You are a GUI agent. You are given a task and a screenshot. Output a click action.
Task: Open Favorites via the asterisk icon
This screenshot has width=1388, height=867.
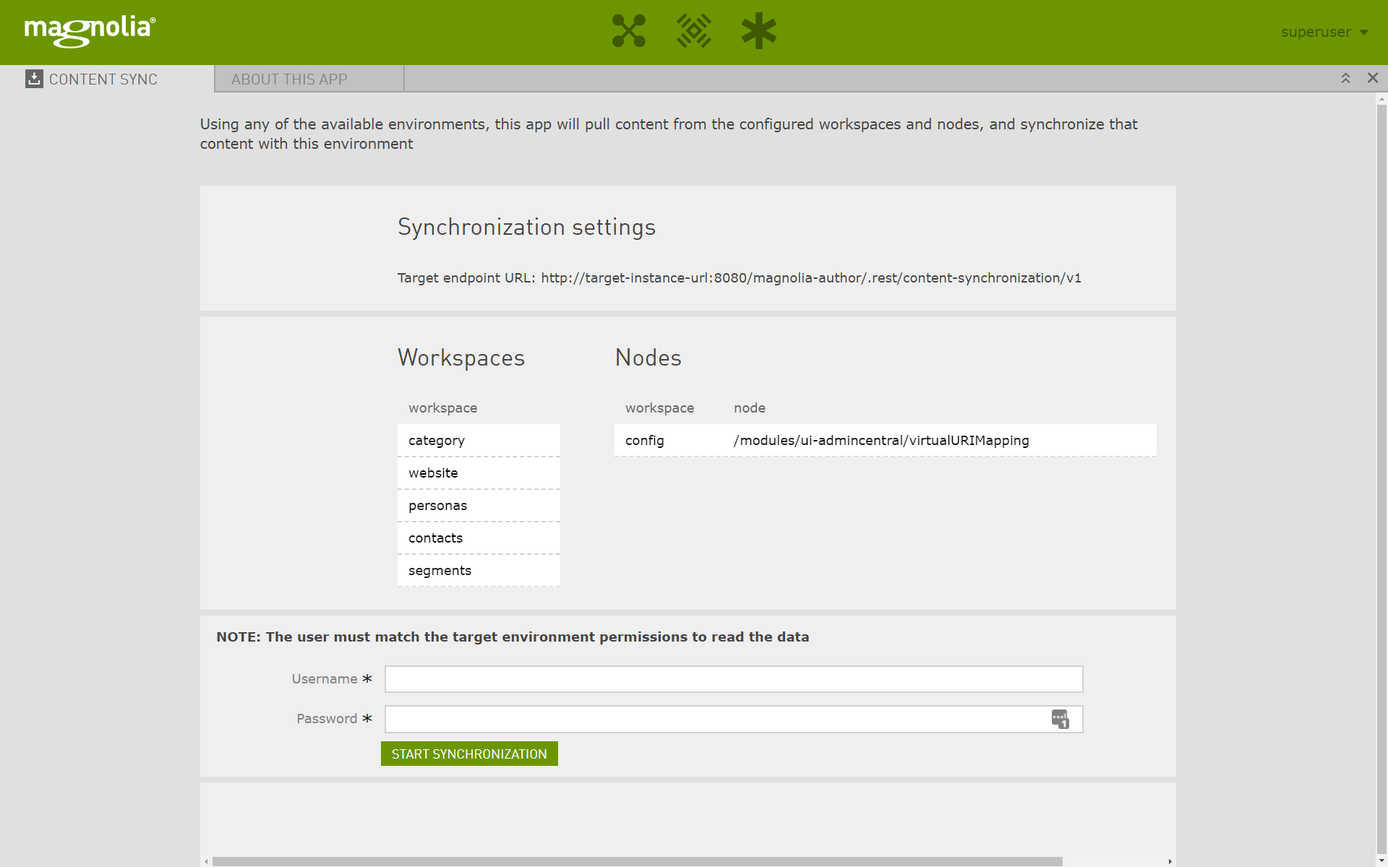(x=758, y=31)
